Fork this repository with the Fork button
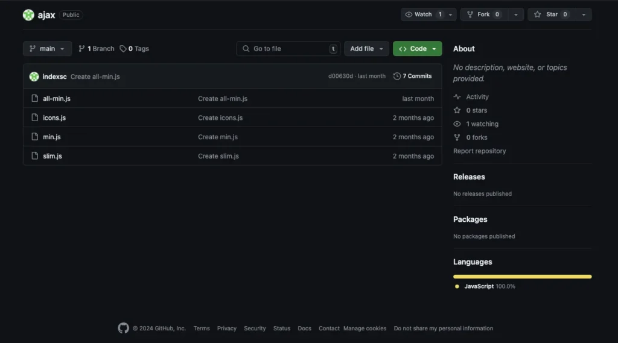 485,14
